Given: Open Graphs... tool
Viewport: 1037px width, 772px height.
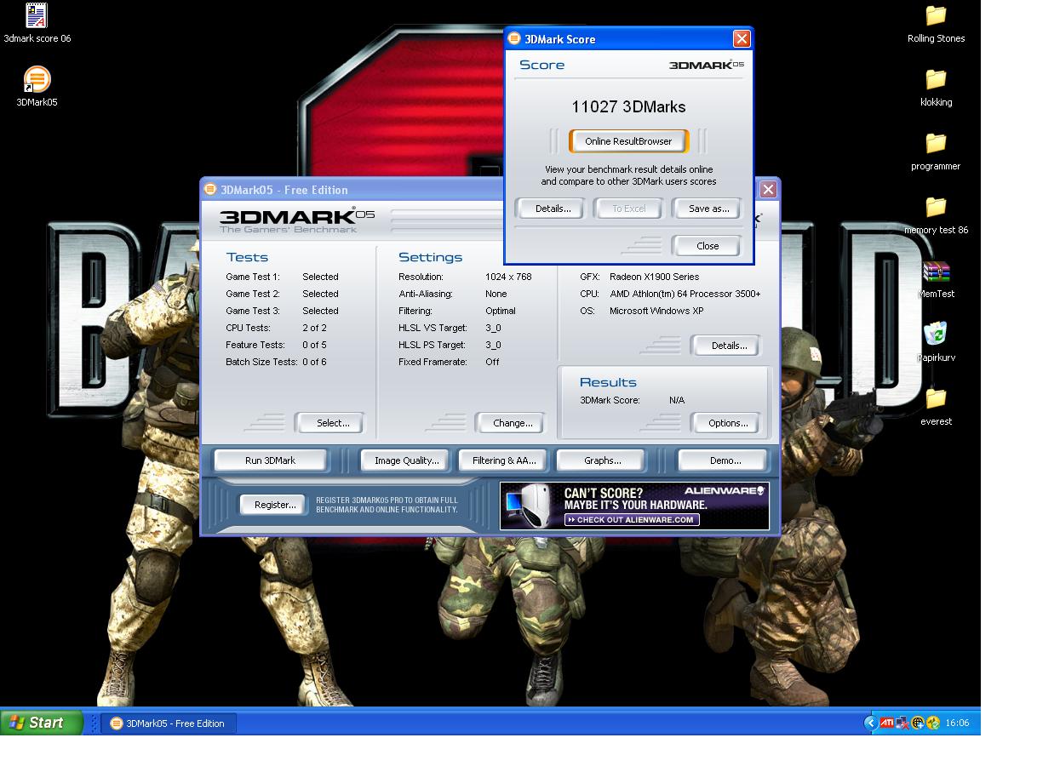Looking at the screenshot, I should point(603,460).
